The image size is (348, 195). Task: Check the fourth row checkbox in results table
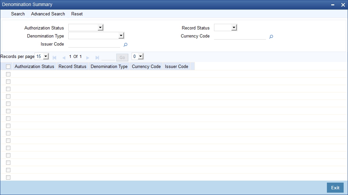pyautogui.click(x=8, y=96)
